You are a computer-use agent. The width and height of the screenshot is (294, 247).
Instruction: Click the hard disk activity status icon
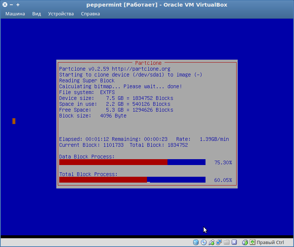pyautogui.click(x=196, y=242)
